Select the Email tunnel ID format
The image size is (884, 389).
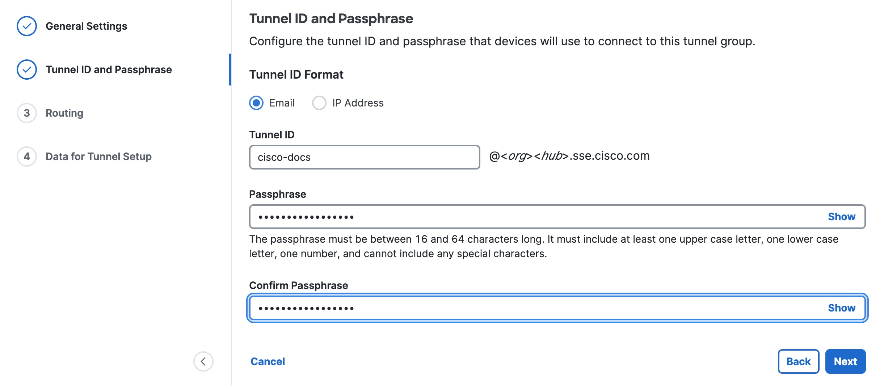coord(256,103)
